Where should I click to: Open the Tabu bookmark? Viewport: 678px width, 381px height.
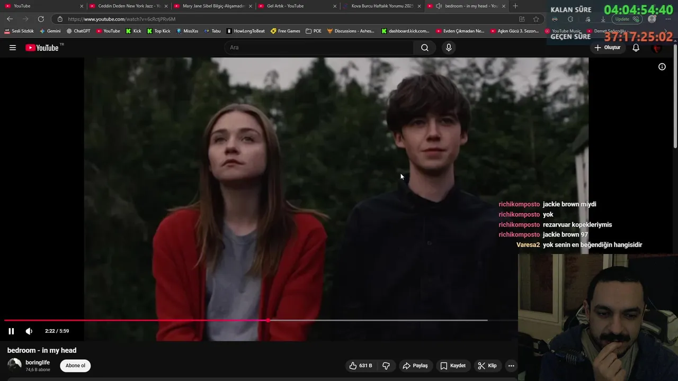tap(212, 31)
